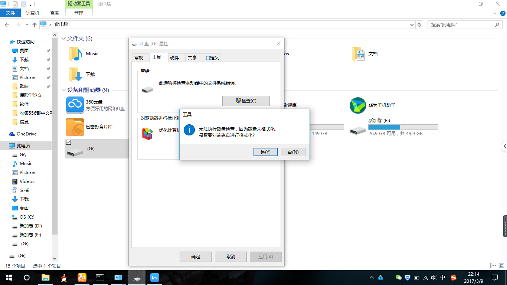Select the 新加卷 (E:) drive icon in the main pane
The height and width of the screenshot is (285, 507).
[358, 130]
